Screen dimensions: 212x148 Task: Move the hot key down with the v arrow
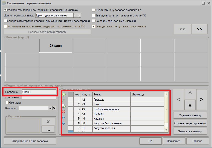190,105
